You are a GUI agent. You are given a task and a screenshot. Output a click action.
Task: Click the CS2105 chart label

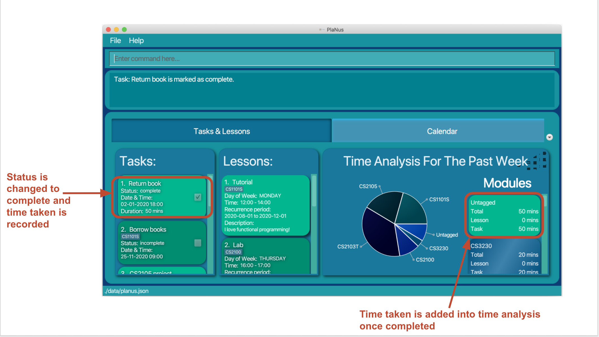[368, 186]
